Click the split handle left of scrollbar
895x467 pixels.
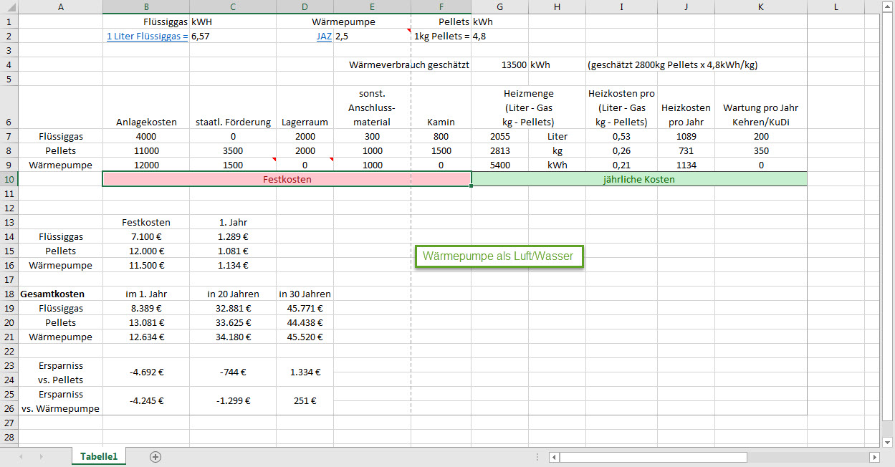point(539,456)
